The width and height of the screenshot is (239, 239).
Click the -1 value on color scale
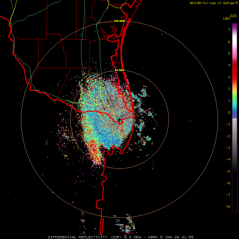228,124
